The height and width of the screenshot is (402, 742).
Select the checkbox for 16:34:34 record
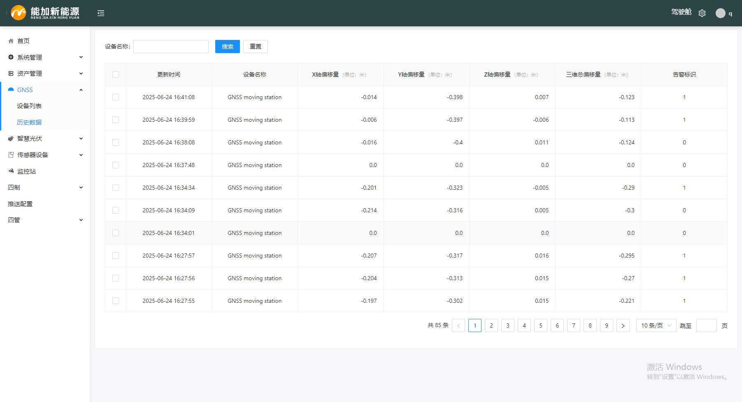coord(116,188)
